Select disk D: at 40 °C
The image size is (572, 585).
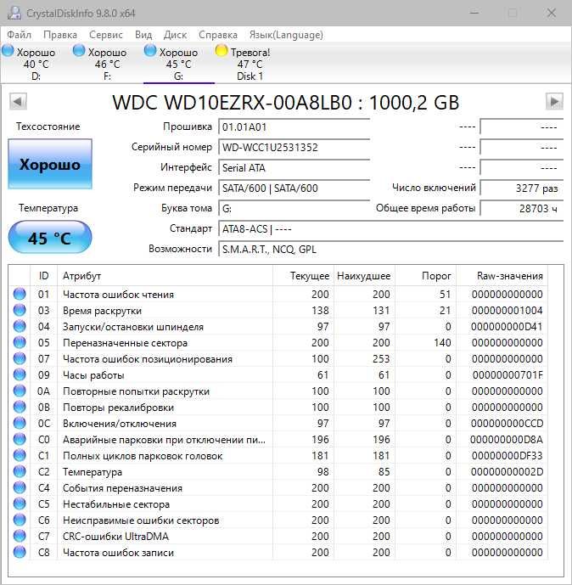click(36, 64)
